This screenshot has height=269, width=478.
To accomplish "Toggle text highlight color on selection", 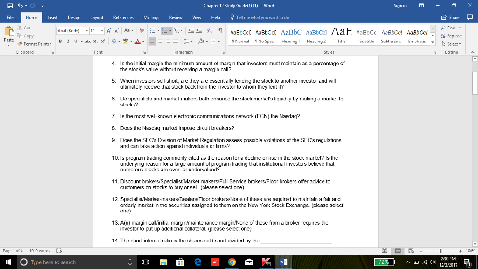I will click(126, 41).
